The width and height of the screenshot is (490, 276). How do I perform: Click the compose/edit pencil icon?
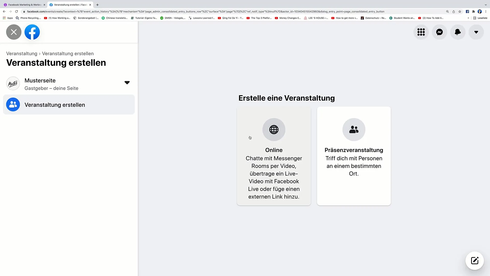coord(475,260)
